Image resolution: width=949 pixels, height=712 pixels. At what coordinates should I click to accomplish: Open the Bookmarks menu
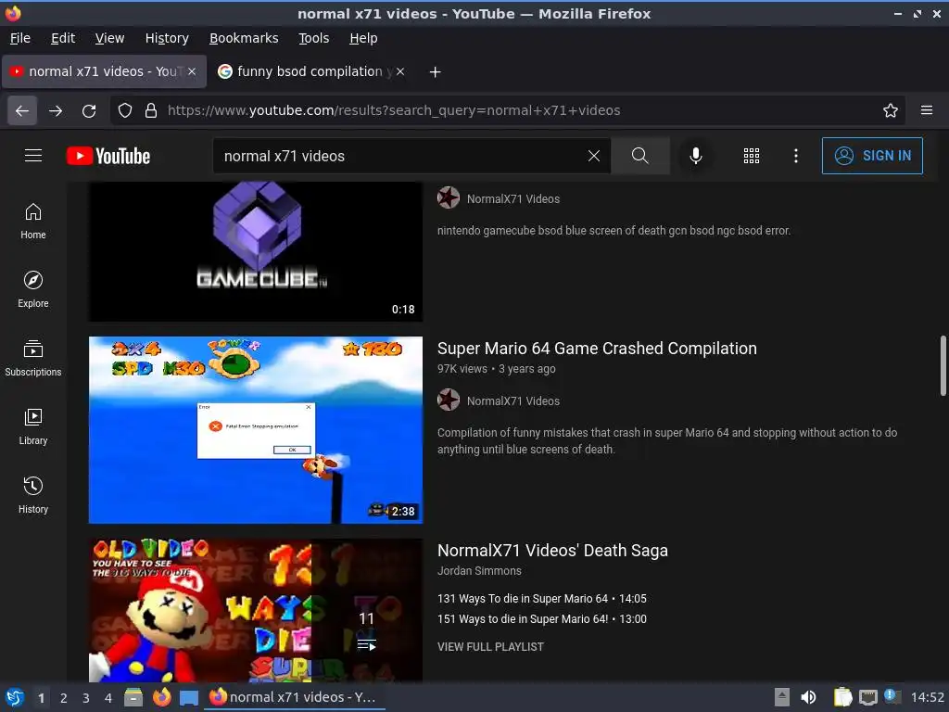click(x=244, y=38)
